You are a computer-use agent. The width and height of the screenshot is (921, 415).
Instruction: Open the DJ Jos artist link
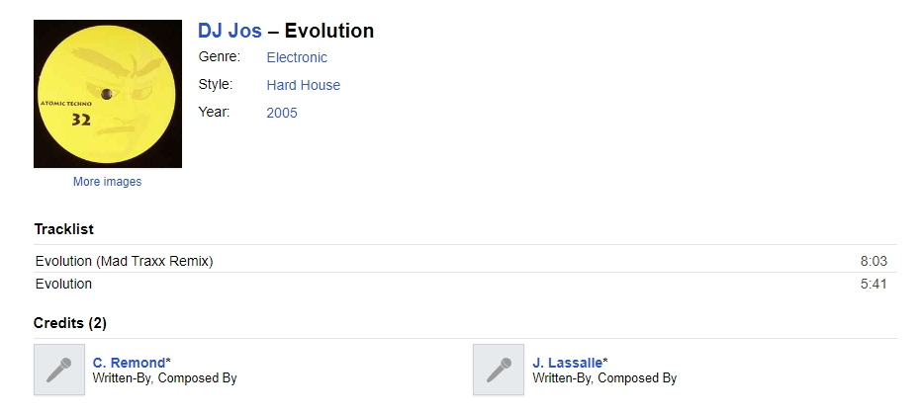point(230,31)
